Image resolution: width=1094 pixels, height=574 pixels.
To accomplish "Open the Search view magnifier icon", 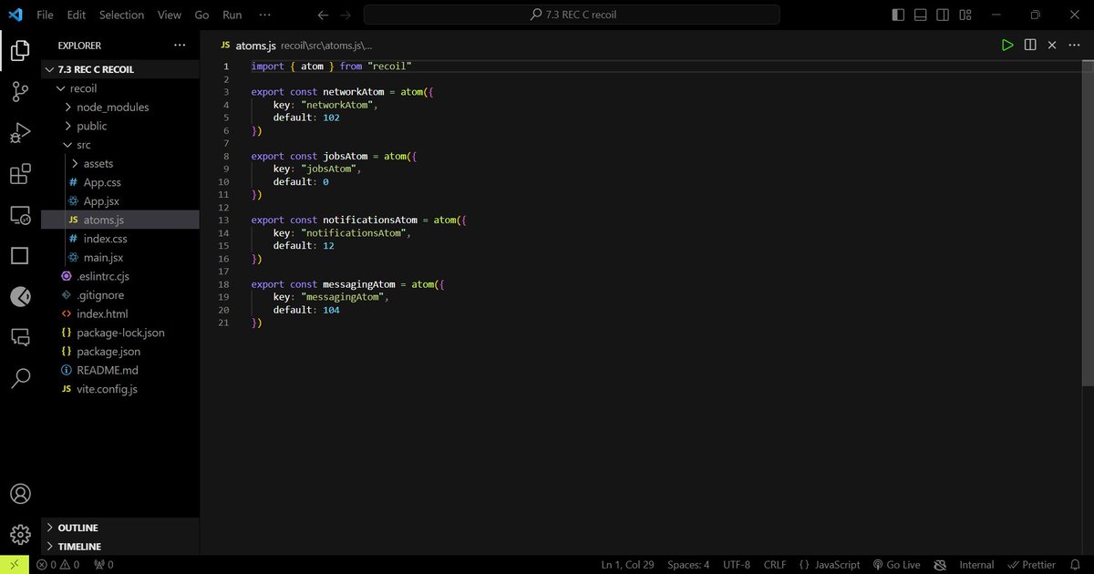I will [20, 378].
